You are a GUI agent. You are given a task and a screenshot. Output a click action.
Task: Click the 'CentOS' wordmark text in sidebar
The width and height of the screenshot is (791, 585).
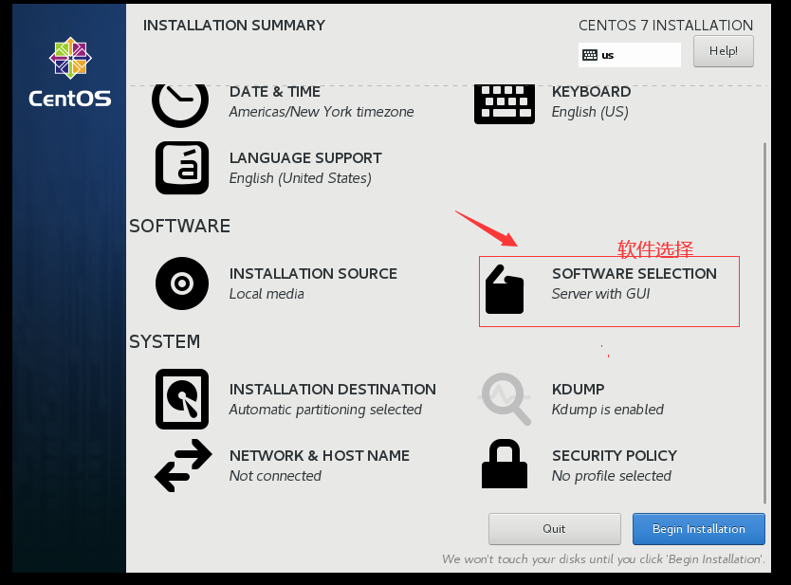click(70, 99)
